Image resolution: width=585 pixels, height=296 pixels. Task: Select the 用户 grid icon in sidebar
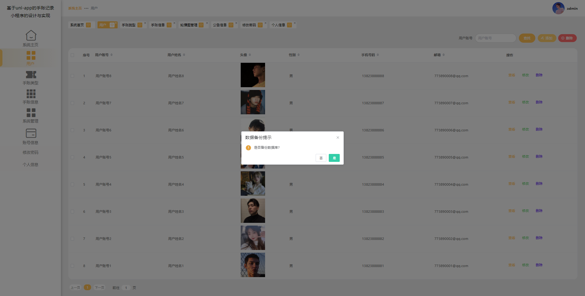click(31, 55)
